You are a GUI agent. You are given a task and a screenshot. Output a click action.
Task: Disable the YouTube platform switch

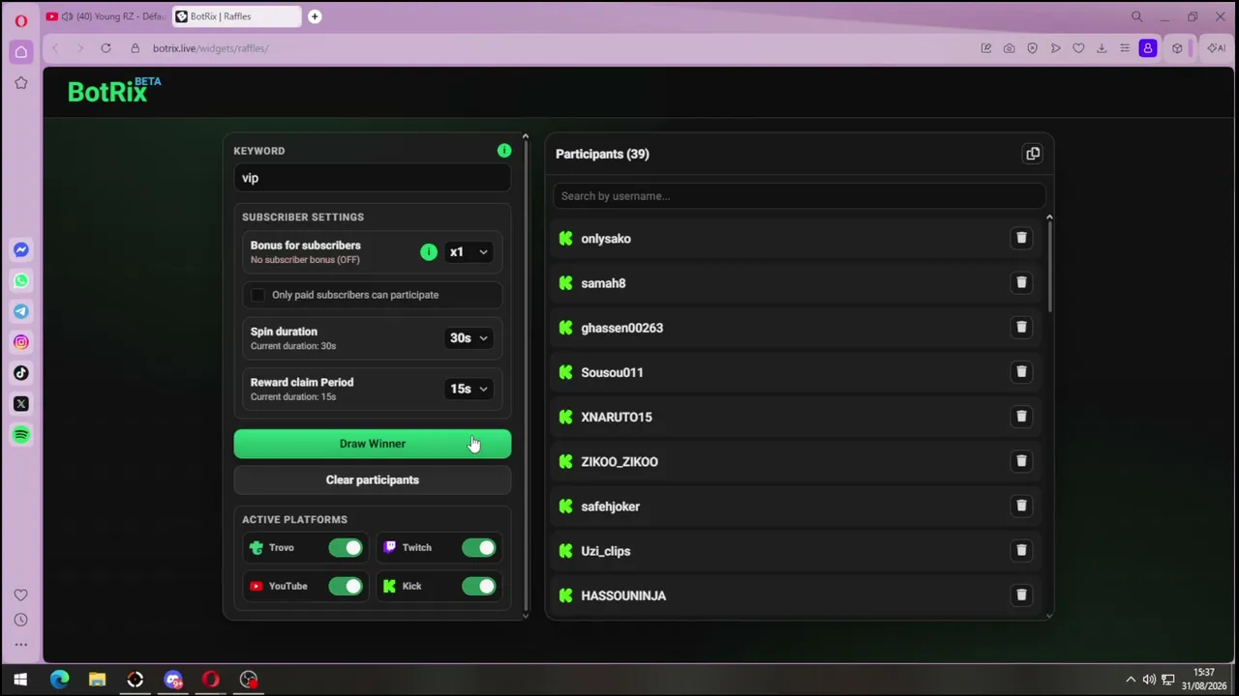coord(346,587)
